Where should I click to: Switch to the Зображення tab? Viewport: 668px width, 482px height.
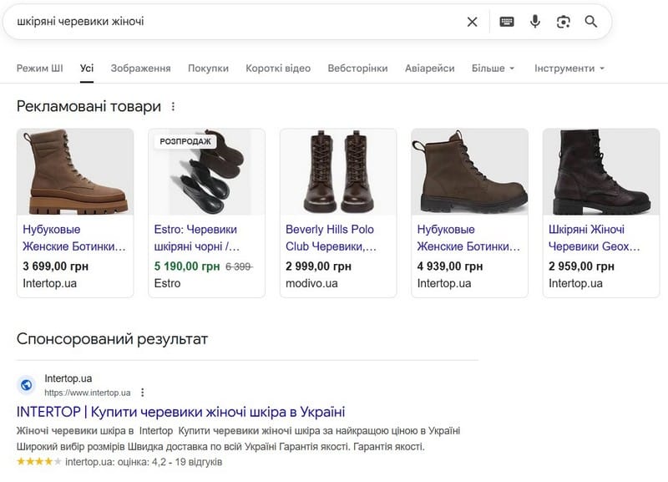coord(140,68)
